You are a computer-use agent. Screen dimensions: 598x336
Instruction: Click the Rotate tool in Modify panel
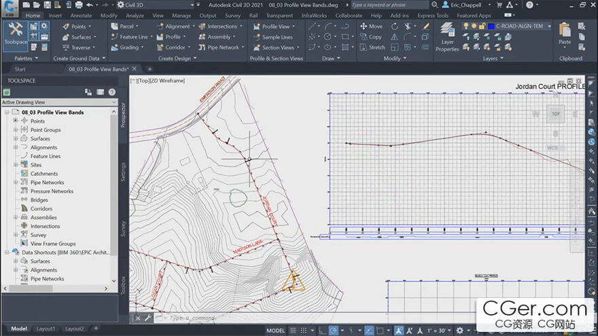(394, 26)
